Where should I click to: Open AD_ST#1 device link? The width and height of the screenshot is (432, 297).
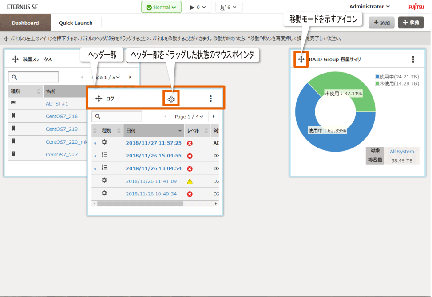click(57, 104)
